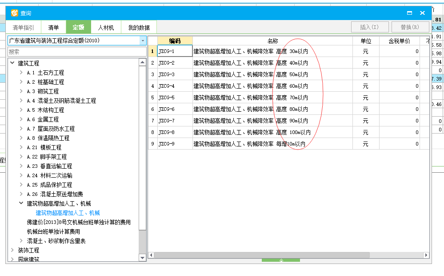Click the name cell with 高度 60m以内
This screenshot has height=276, width=444.
[x=272, y=86]
